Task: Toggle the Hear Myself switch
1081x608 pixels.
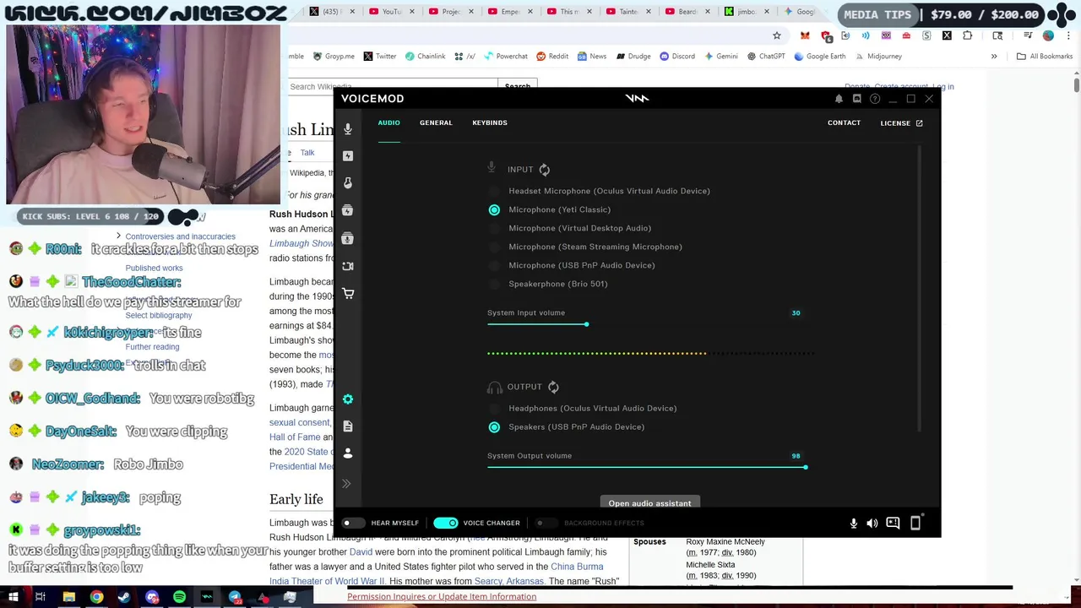Action: pos(353,523)
